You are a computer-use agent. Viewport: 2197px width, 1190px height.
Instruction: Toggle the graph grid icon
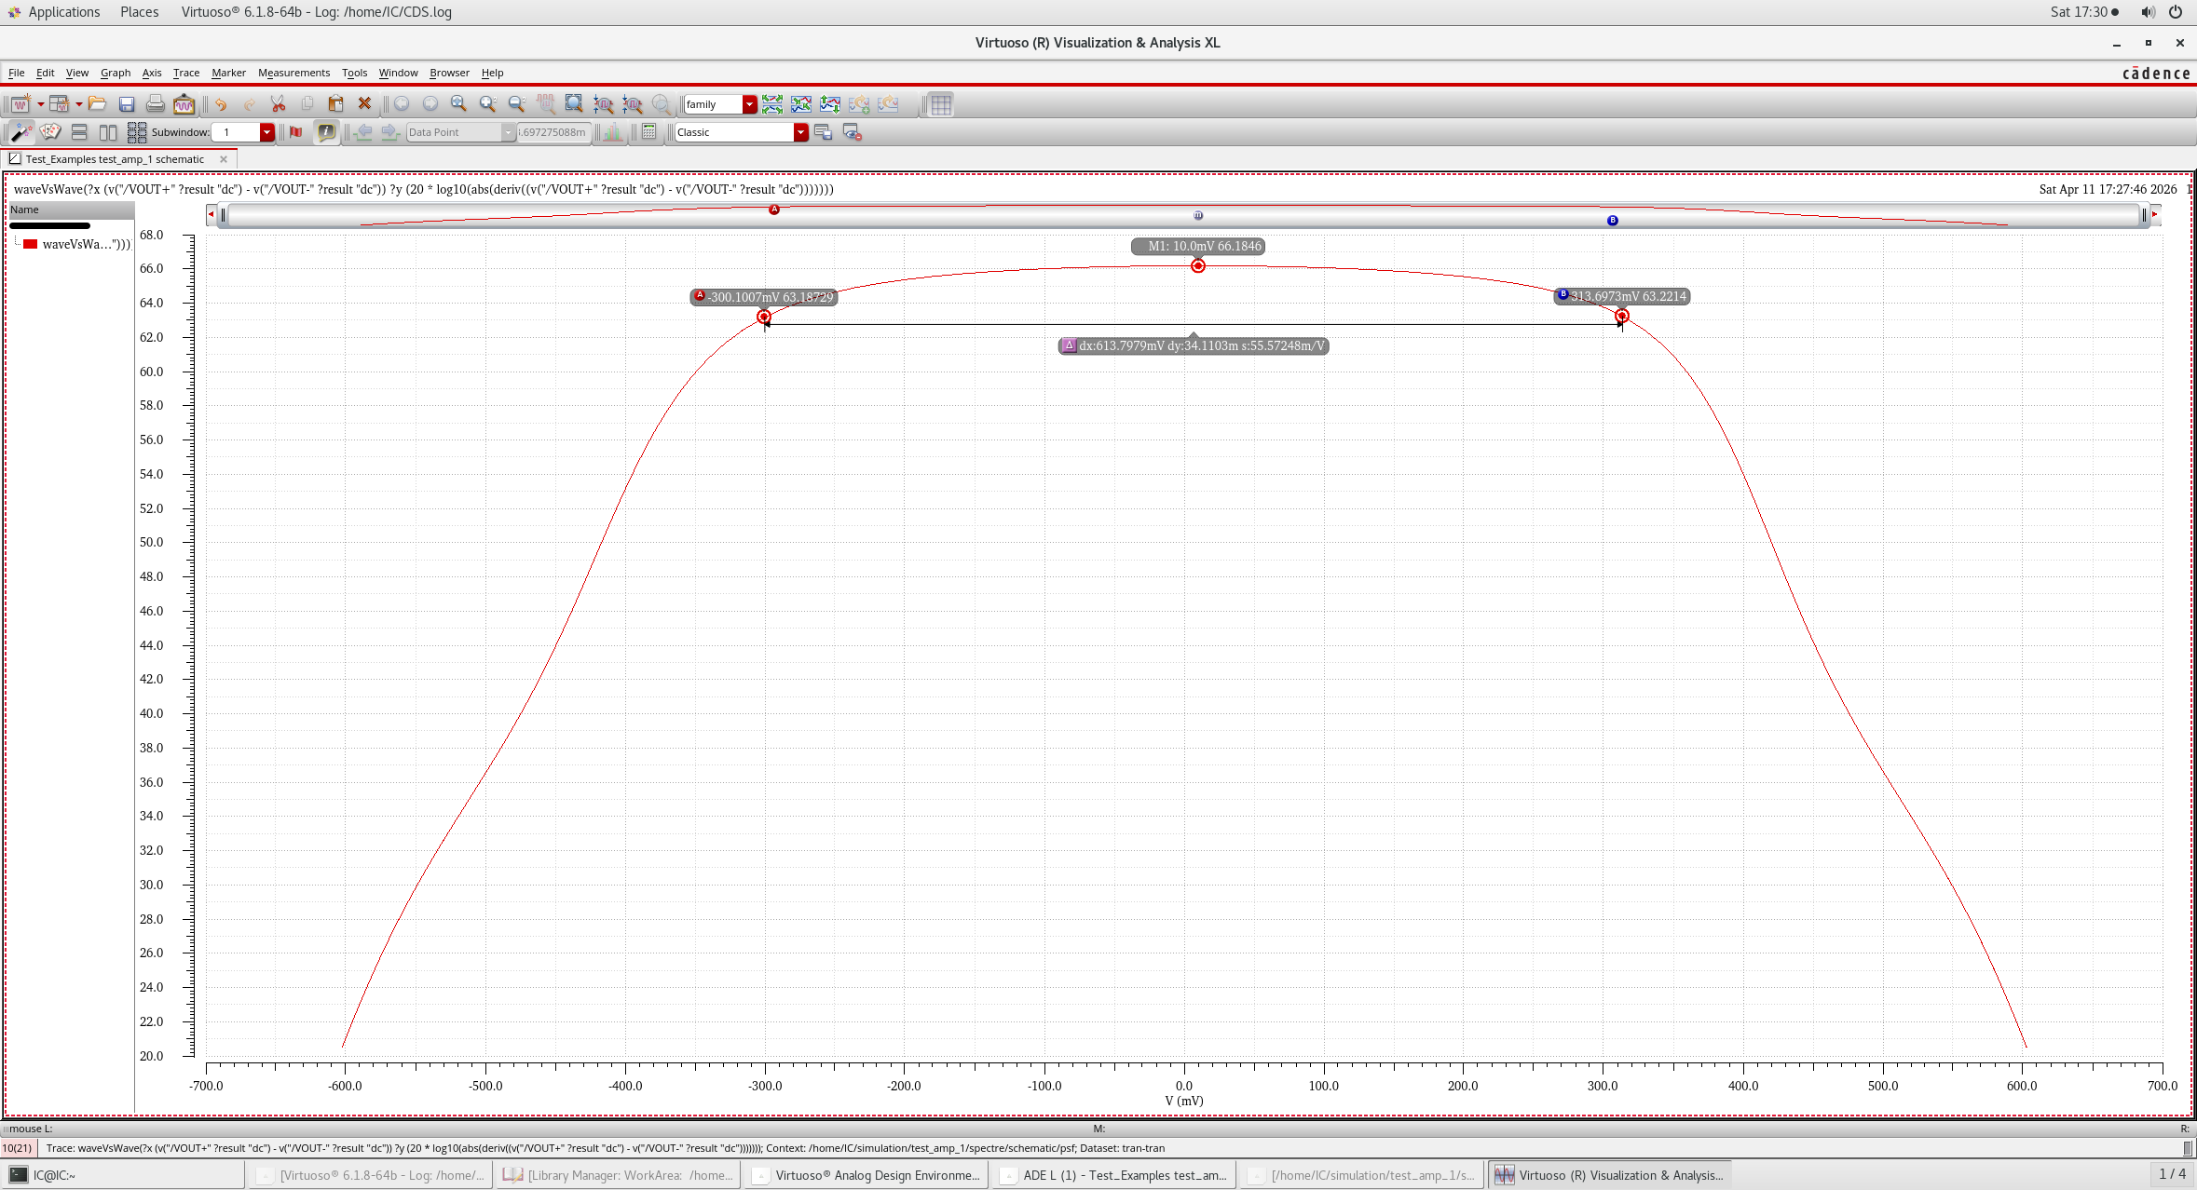coord(941,104)
